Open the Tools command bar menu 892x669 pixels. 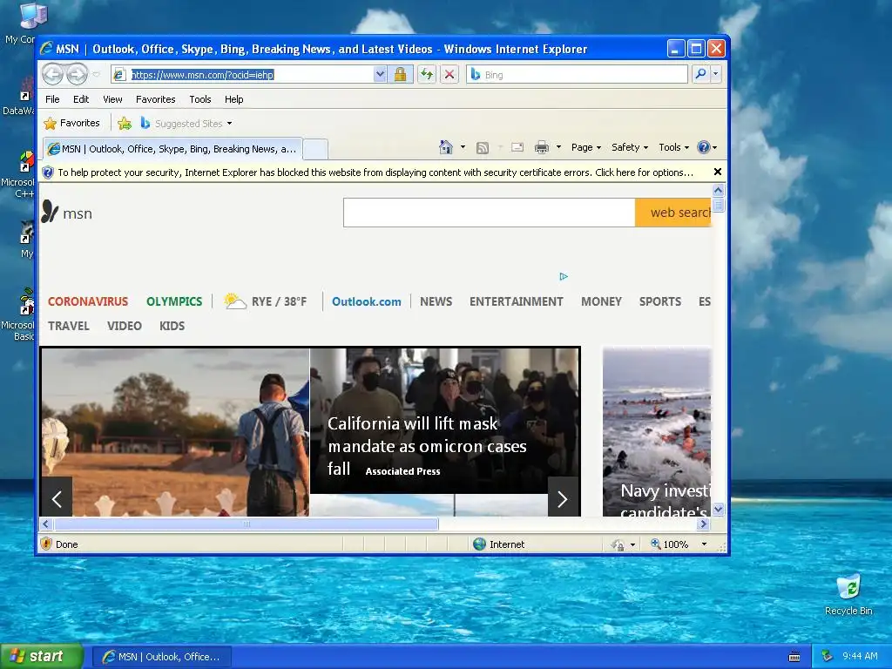673,147
